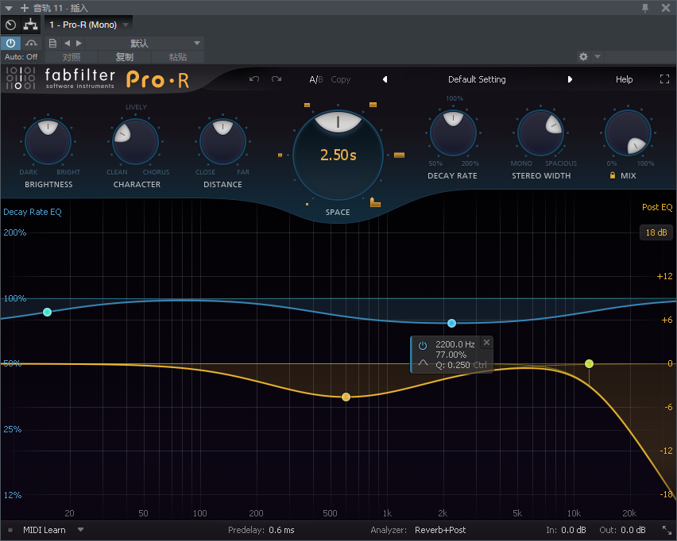This screenshot has width=677, height=541.
Task: Expand the MIDI Learn dropdown arrow
Action: coord(80,529)
